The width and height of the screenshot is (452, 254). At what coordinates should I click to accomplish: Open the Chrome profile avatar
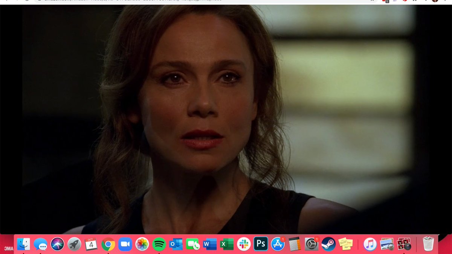[435, 1]
